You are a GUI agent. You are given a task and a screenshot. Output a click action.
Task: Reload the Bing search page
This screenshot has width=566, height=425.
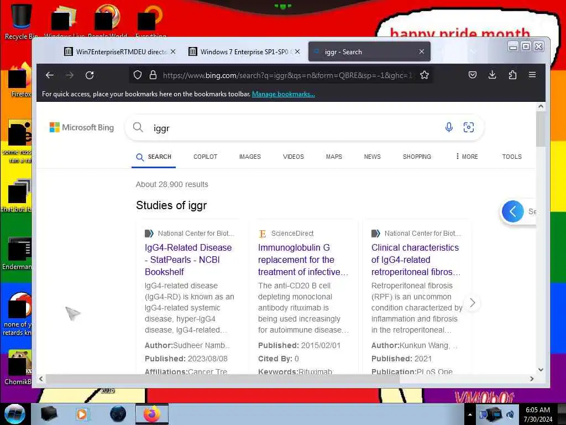click(90, 75)
